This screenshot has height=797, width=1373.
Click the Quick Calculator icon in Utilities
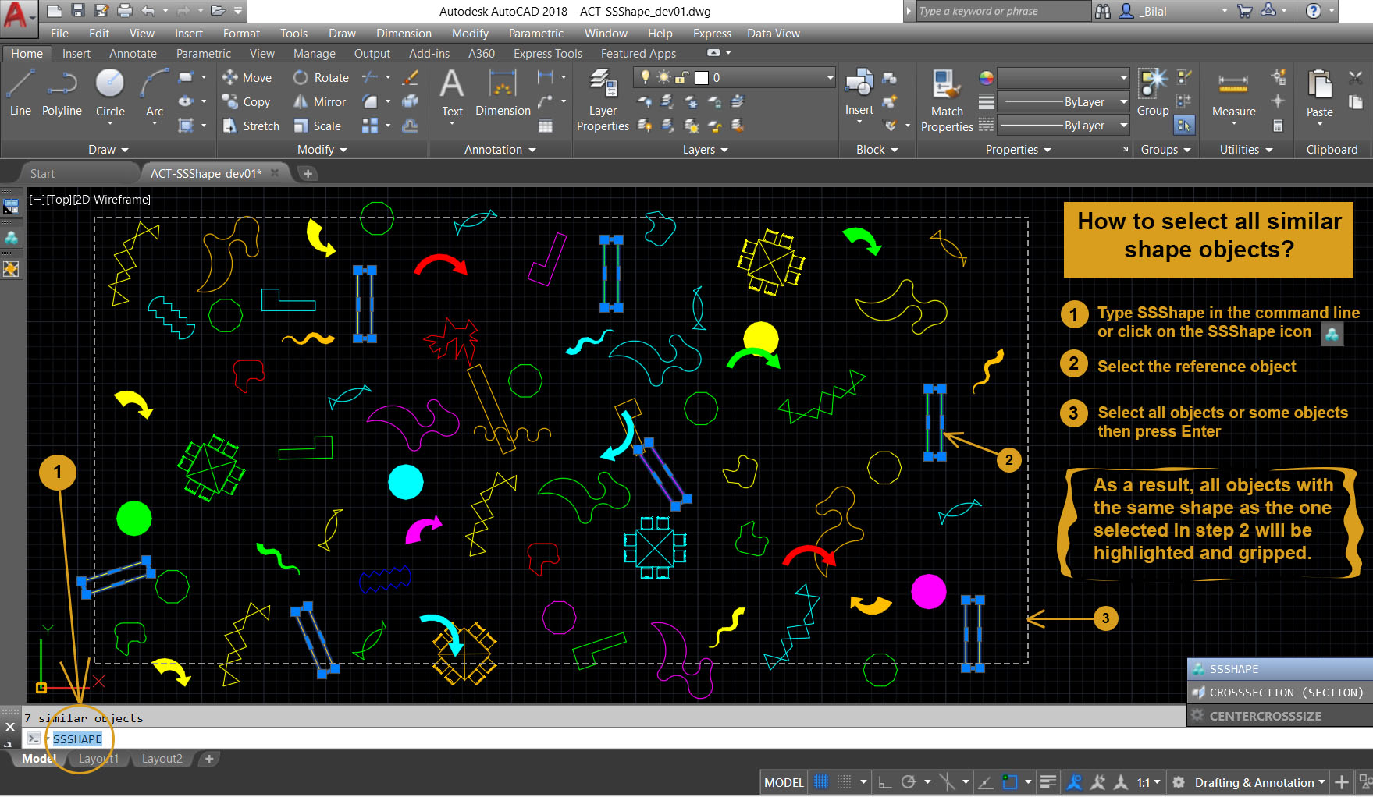pos(1278,126)
